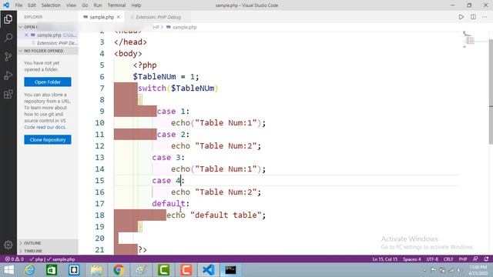The image size is (493, 277).
Task: Open the Selection menu
Action: click(x=51, y=5)
